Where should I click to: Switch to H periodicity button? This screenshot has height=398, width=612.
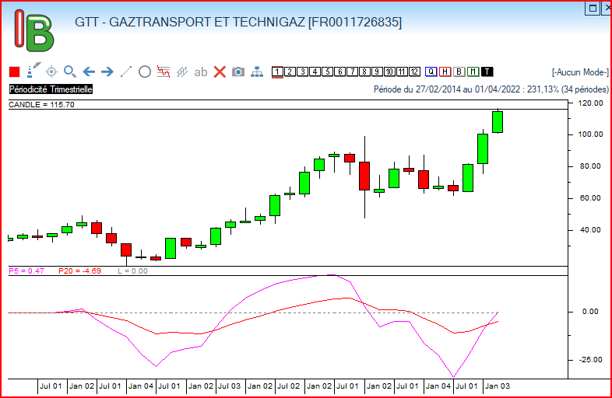click(x=445, y=72)
